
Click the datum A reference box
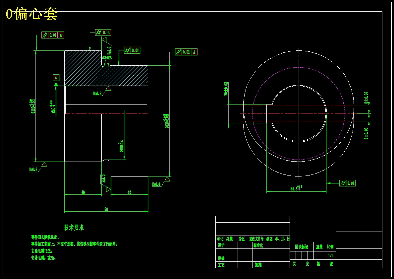coord(56,78)
